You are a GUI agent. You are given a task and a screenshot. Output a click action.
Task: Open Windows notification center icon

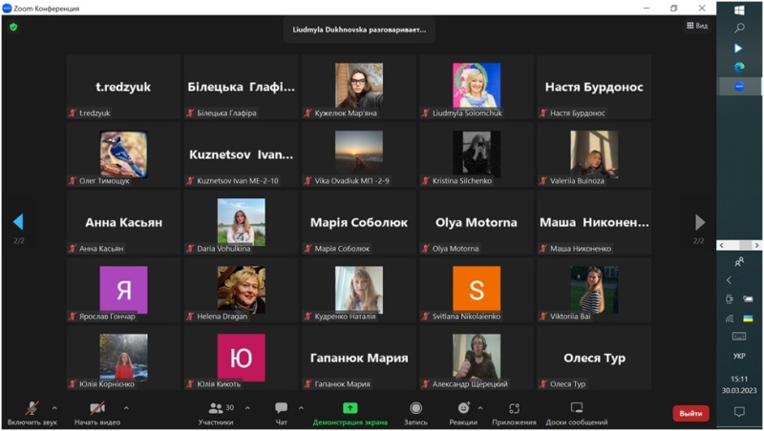739,412
